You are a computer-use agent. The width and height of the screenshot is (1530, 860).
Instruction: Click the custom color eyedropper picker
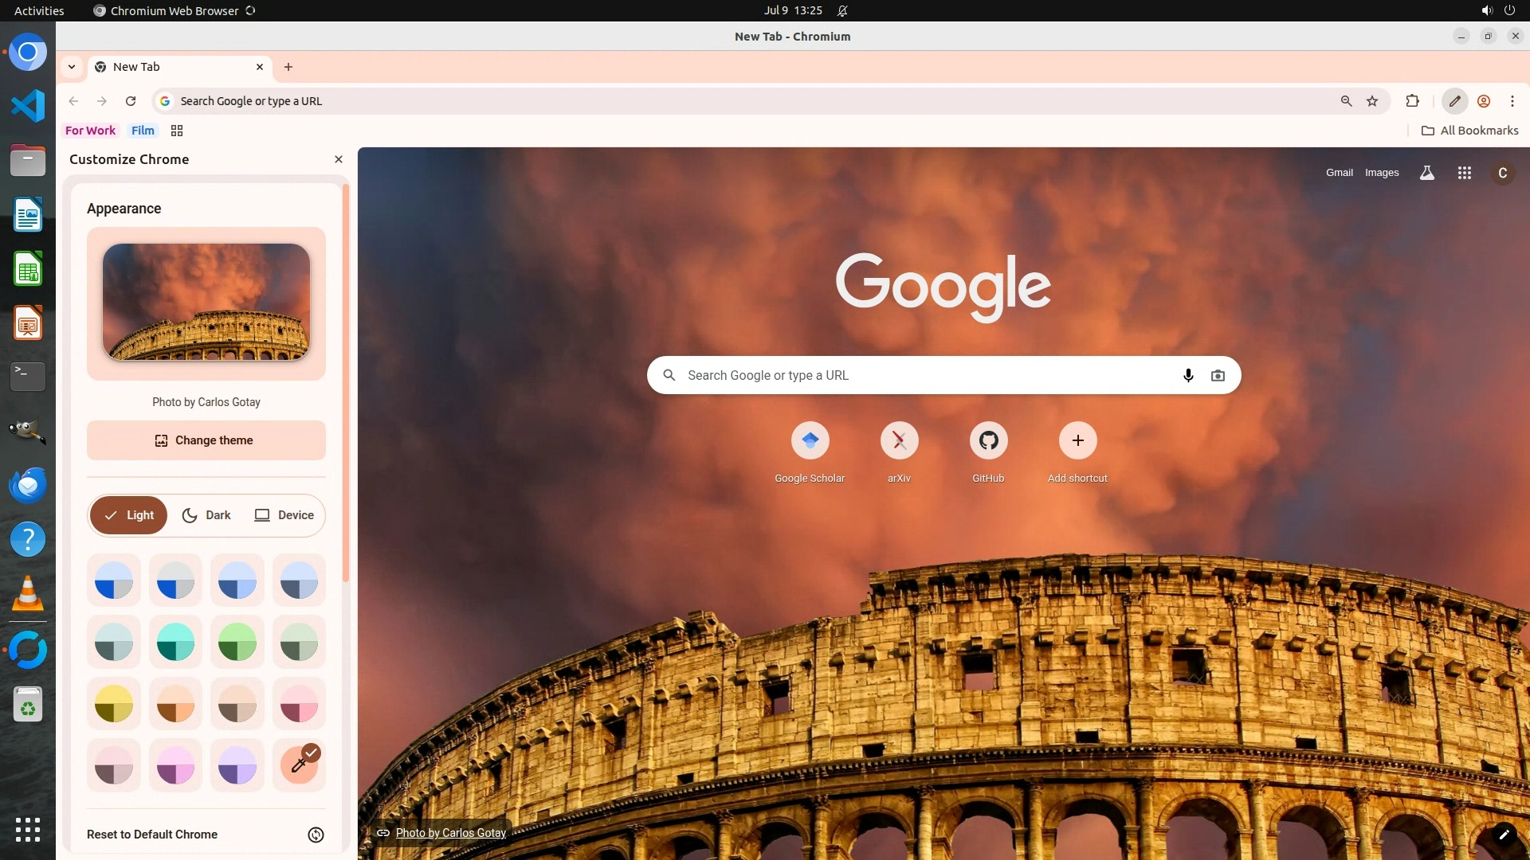(299, 765)
